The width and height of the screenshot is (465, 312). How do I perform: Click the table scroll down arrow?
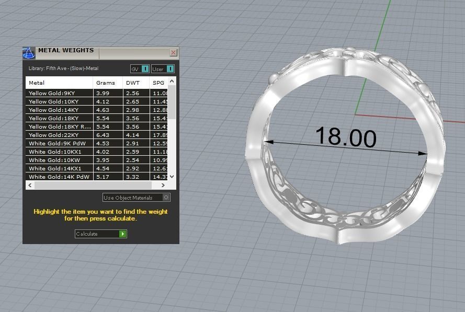point(172,176)
